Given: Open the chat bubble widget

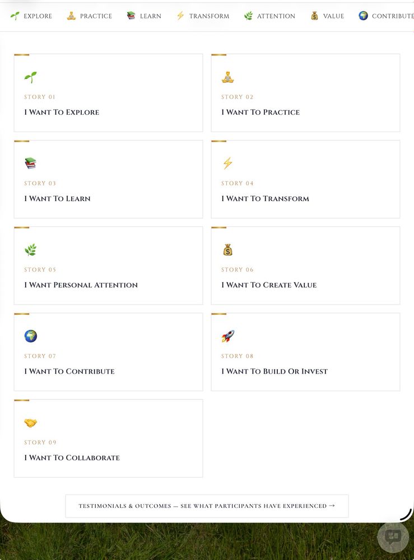Looking at the screenshot, I should [393, 537].
